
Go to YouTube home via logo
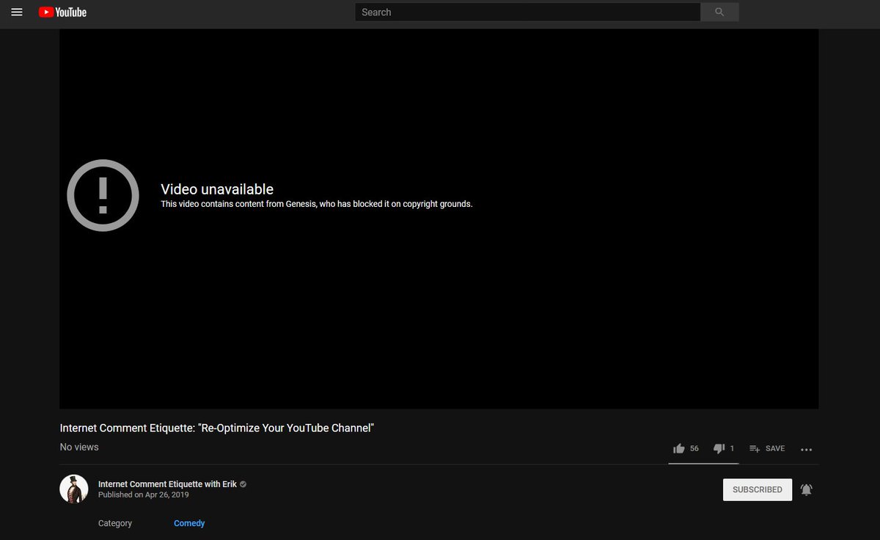pos(63,12)
